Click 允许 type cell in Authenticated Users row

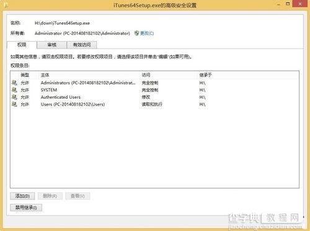click(25, 97)
